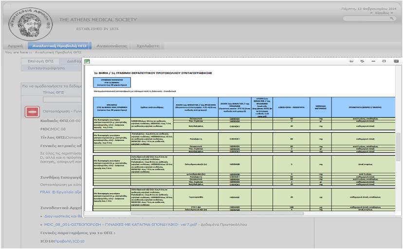The width and height of the screenshot is (403, 249).
Task: Open the Είσοδος login link
Action: [x=382, y=13]
